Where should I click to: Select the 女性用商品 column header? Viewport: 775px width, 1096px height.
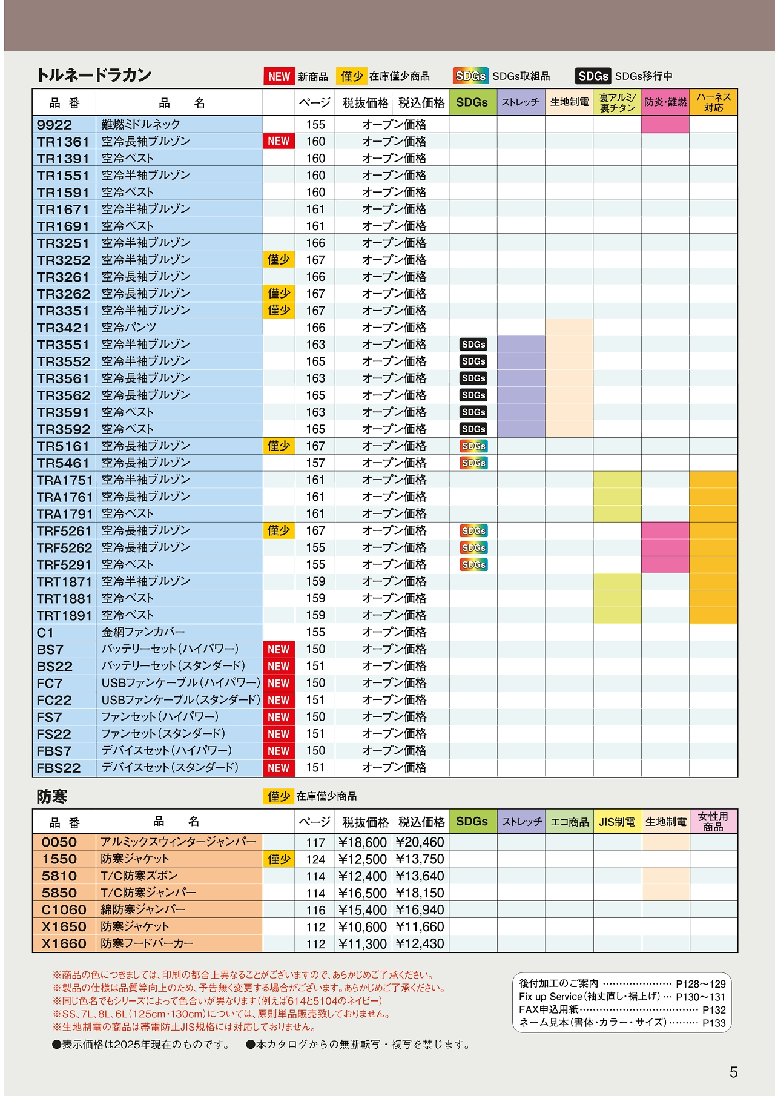click(x=713, y=822)
